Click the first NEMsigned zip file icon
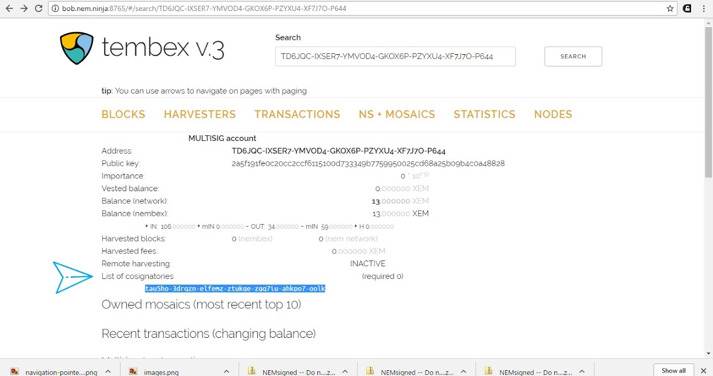 pos(252,371)
